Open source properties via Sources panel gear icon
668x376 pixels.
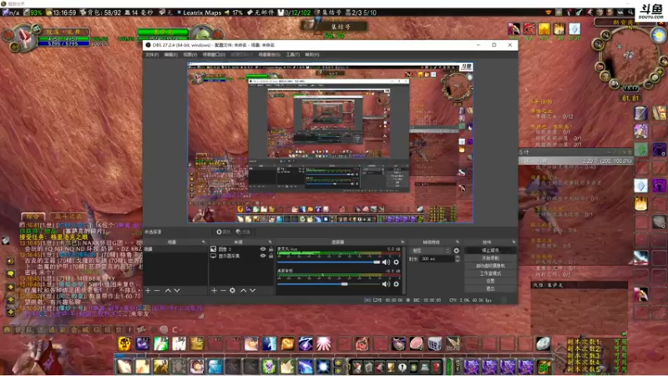click(232, 290)
